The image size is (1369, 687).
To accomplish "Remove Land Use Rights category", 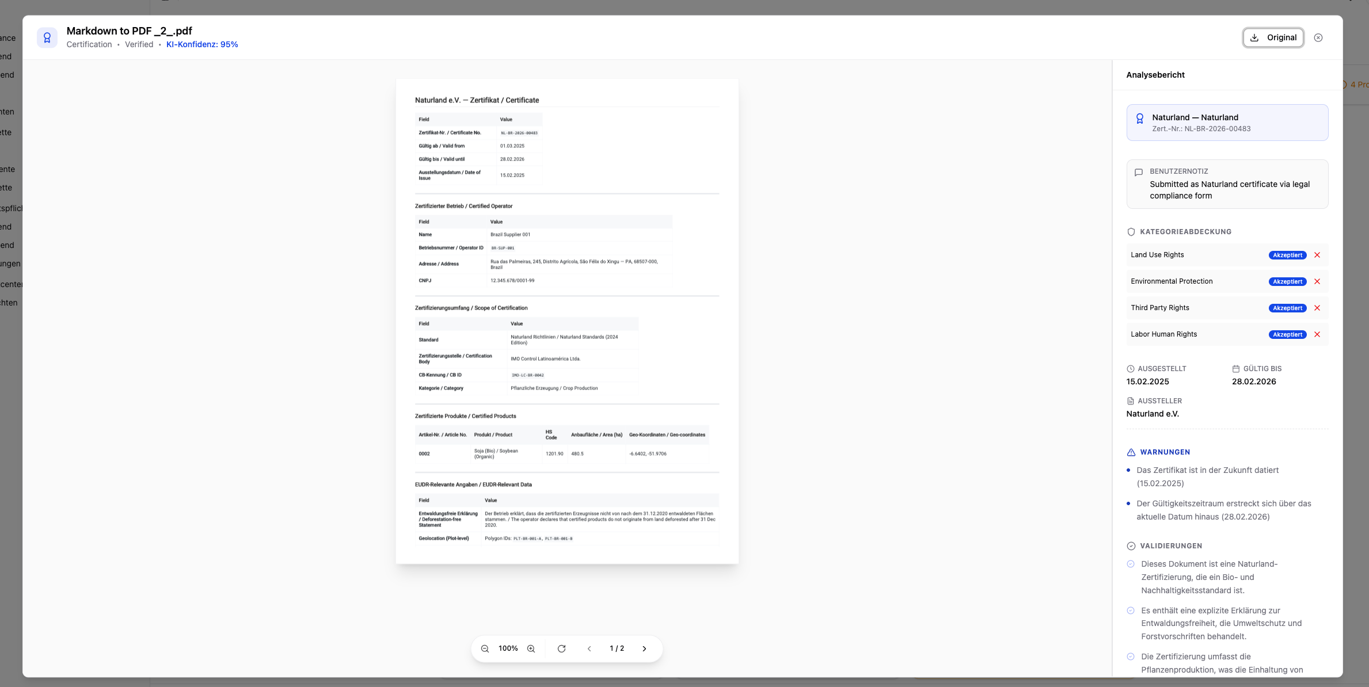I will point(1317,255).
